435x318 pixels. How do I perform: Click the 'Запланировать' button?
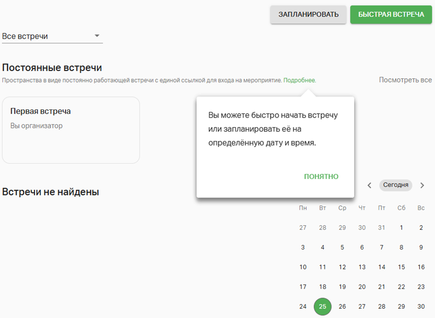pyautogui.click(x=308, y=15)
